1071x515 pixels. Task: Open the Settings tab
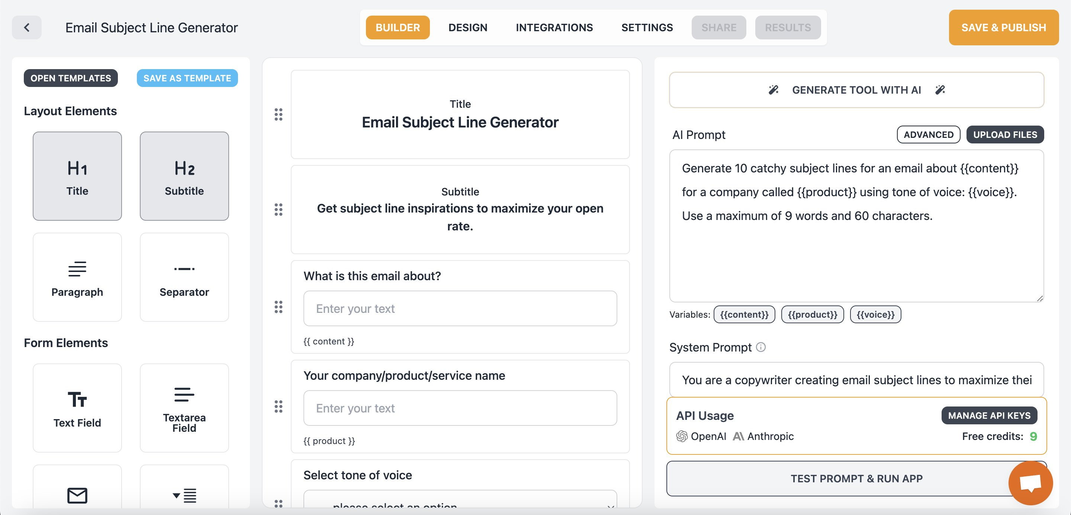[647, 27]
